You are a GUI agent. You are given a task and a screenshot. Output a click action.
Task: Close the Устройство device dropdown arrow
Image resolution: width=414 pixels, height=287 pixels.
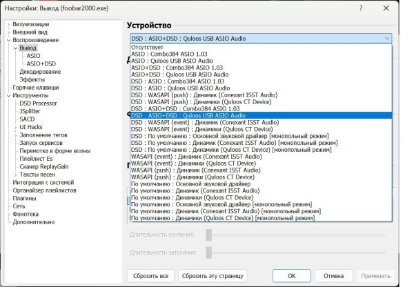point(387,39)
